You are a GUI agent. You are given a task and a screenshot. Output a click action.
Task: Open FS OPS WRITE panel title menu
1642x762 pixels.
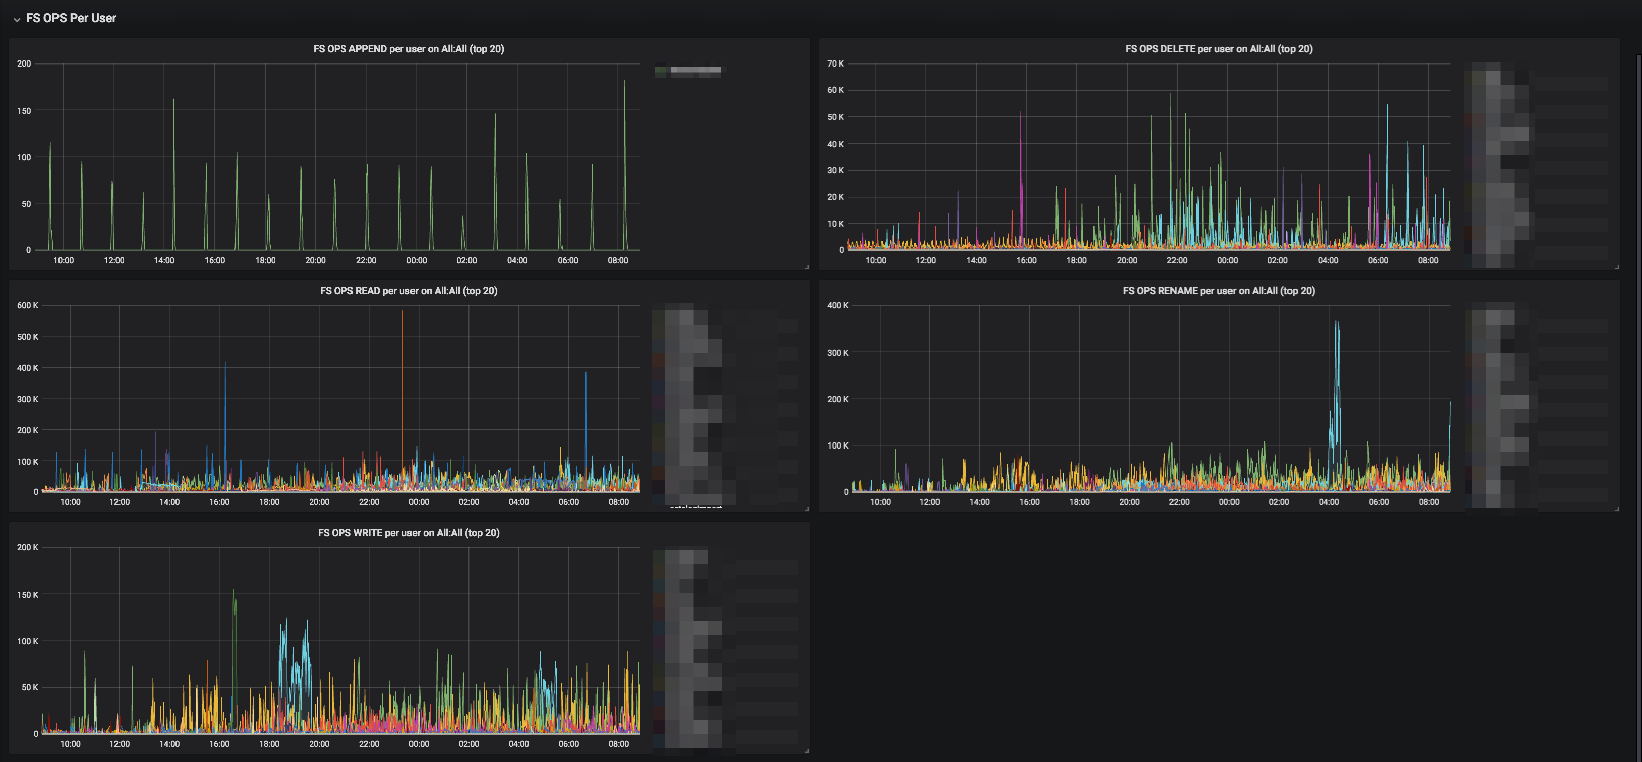point(408,533)
